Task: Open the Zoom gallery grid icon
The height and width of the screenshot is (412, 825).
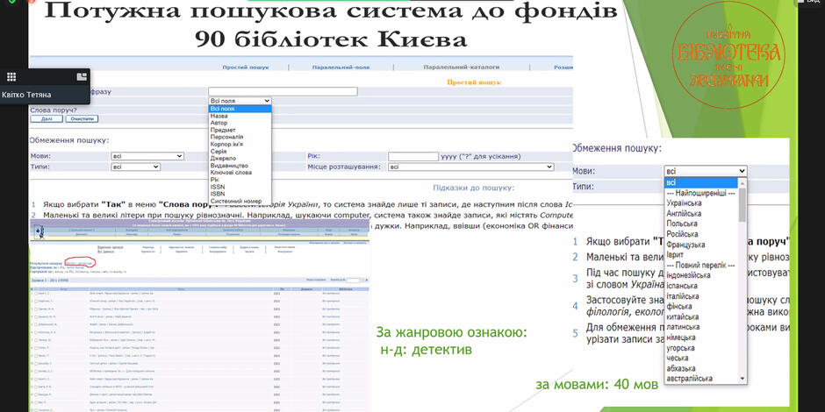Action: tap(11, 77)
